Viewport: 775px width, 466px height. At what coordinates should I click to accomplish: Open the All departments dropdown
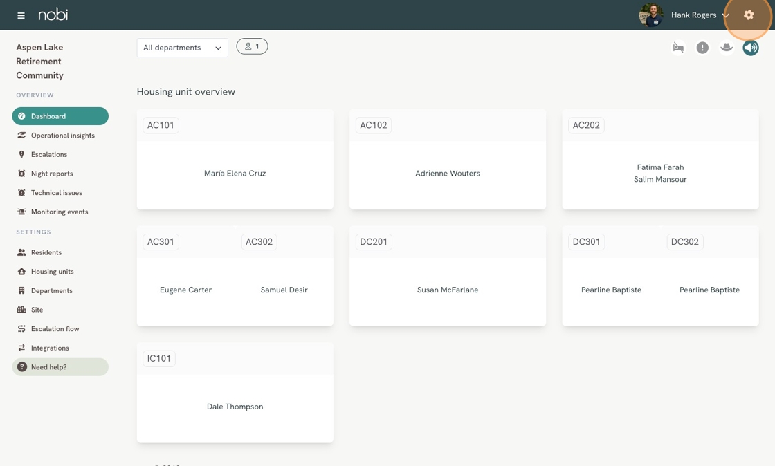182,48
